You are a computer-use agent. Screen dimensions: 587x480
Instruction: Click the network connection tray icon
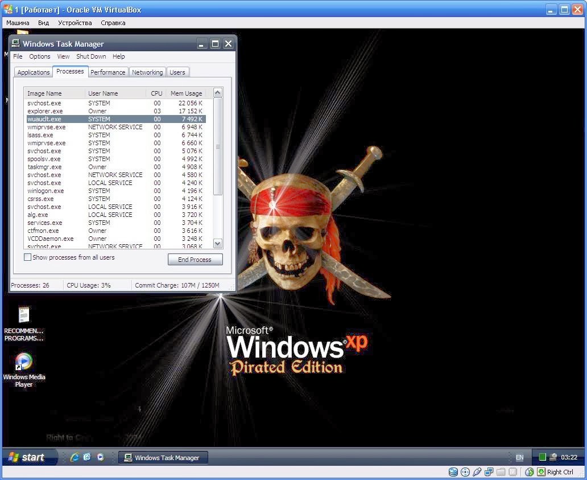click(x=553, y=457)
